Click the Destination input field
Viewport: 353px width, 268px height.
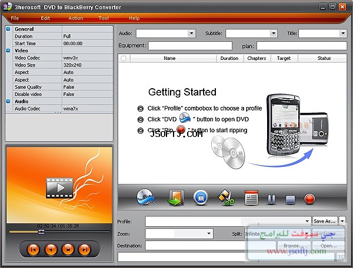coord(211,246)
